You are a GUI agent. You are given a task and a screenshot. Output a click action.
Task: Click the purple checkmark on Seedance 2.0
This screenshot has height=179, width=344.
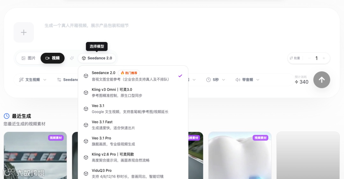click(x=180, y=76)
